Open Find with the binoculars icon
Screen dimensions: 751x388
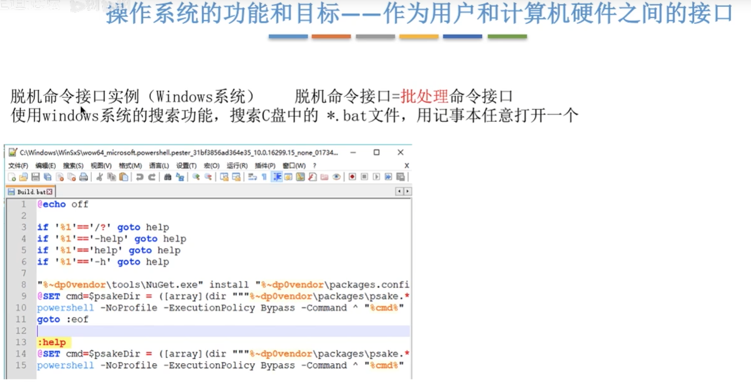coord(168,177)
